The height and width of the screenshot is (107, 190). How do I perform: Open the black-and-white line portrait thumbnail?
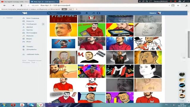coord(148,71)
